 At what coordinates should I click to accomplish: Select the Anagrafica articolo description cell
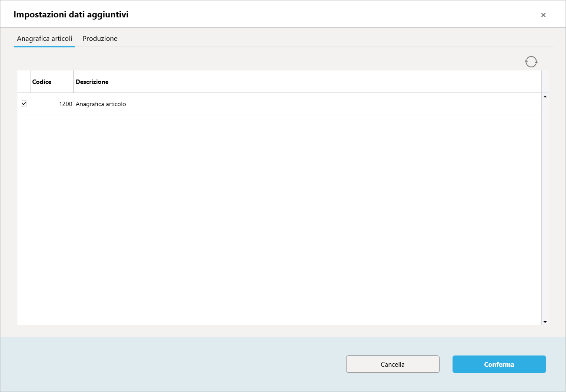(307, 104)
